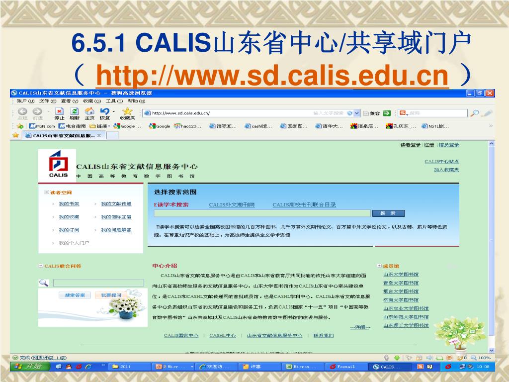Viewport: 509px width, 382px height.
Task: Open the MSN.com bookmark
Action: point(42,126)
